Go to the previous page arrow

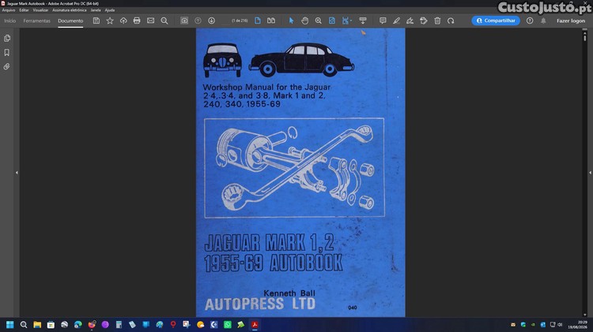click(x=198, y=21)
